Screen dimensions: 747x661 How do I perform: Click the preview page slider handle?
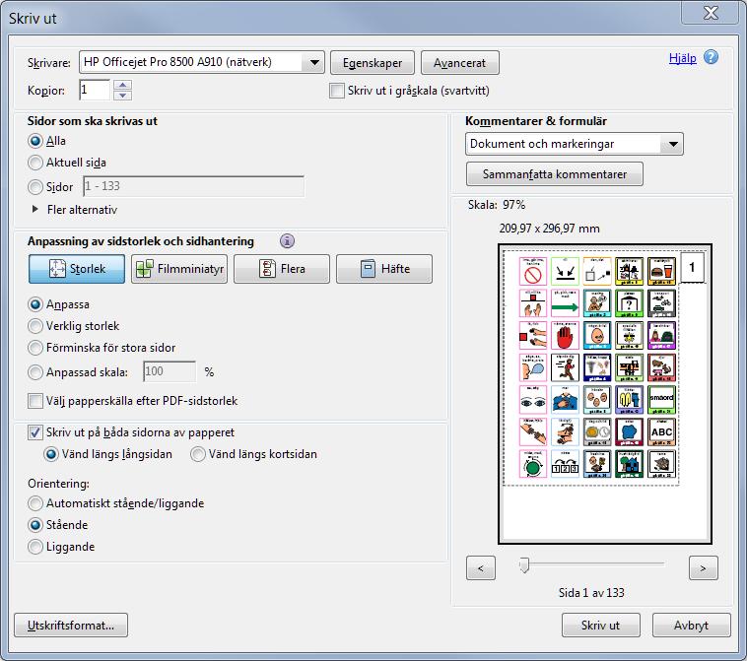524,565
